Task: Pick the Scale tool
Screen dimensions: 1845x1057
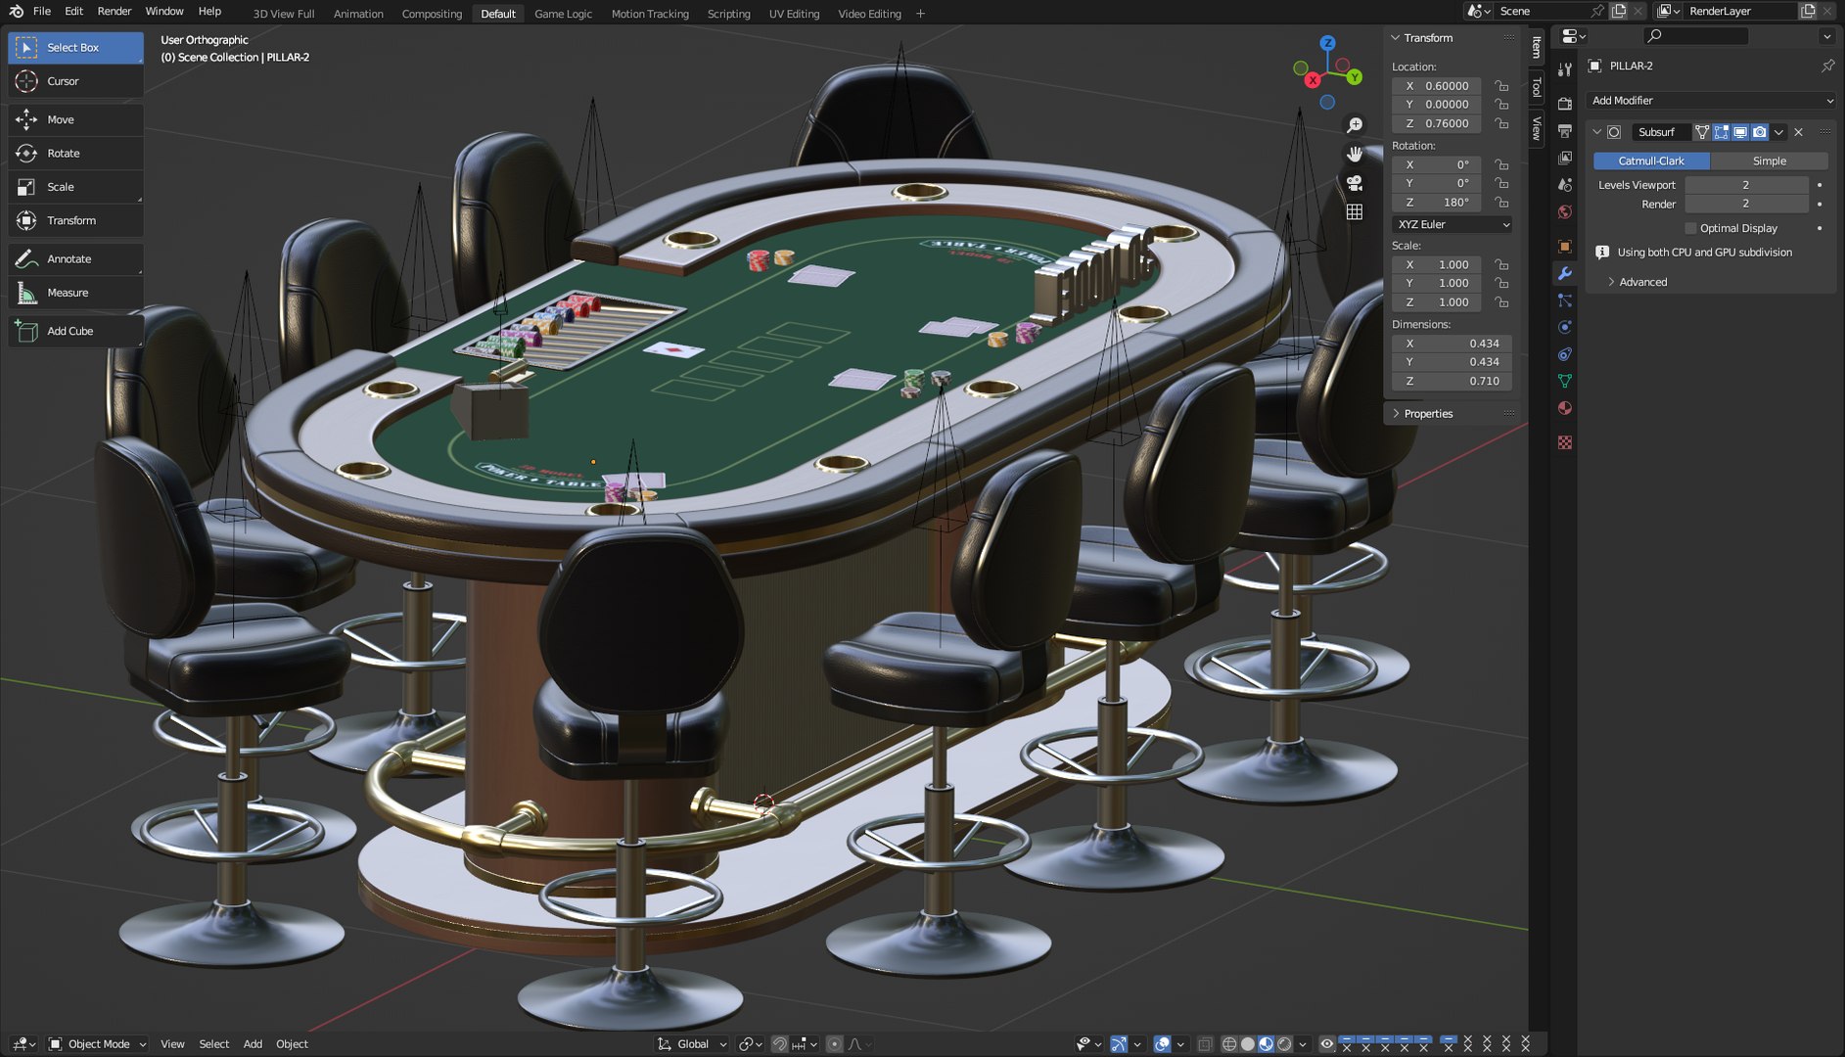Action: click(x=75, y=187)
